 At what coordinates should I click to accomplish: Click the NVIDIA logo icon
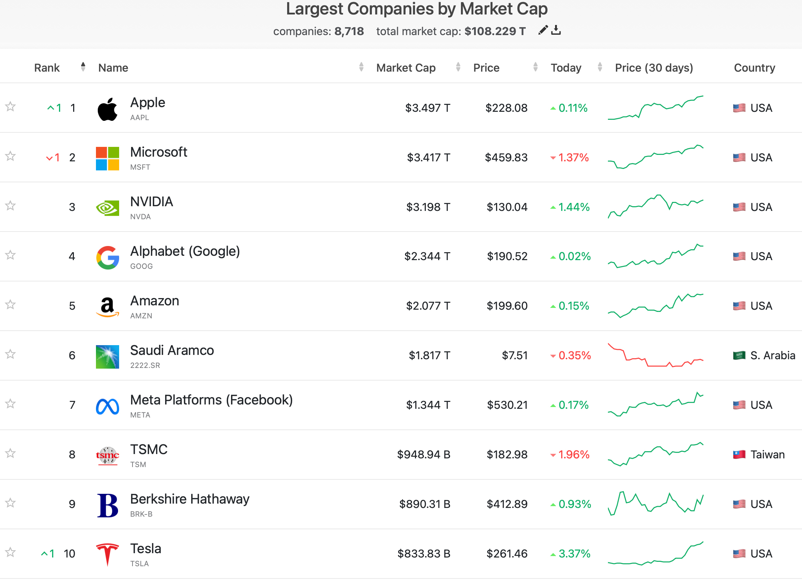tap(108, 208)
